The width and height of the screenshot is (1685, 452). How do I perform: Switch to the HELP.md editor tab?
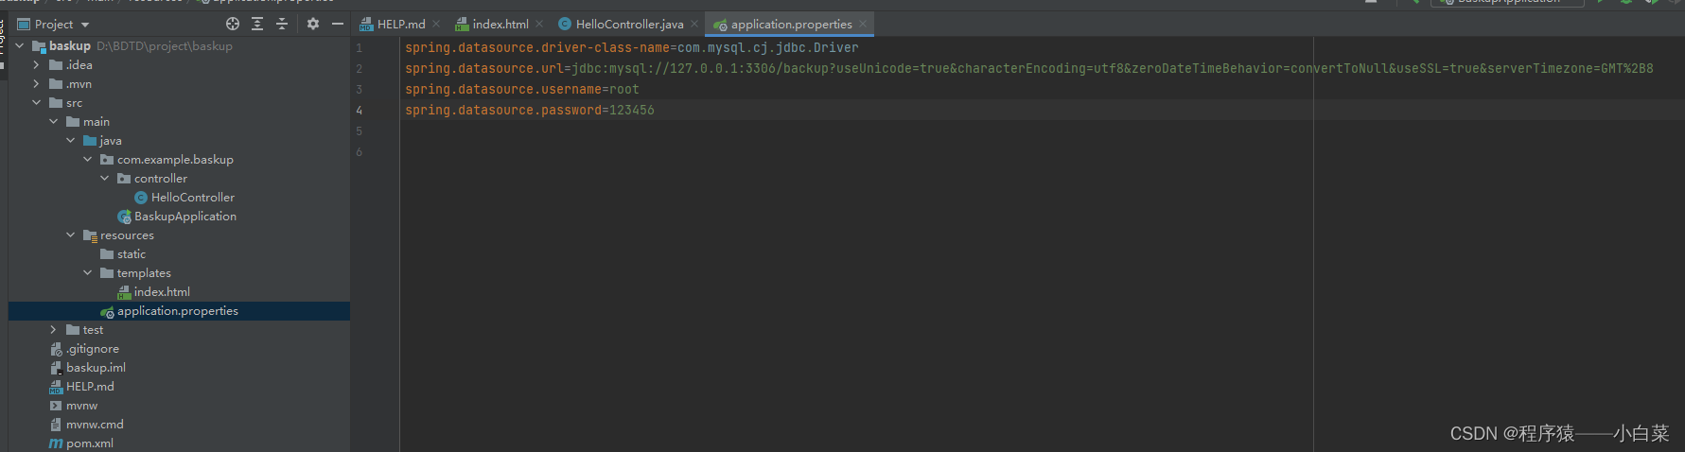click(x=401, y=24)
